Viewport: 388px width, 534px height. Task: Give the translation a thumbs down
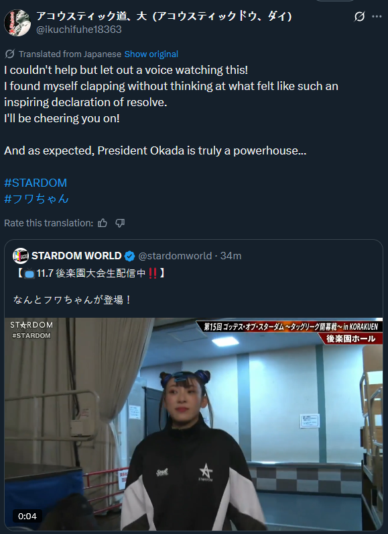point(120,223)
